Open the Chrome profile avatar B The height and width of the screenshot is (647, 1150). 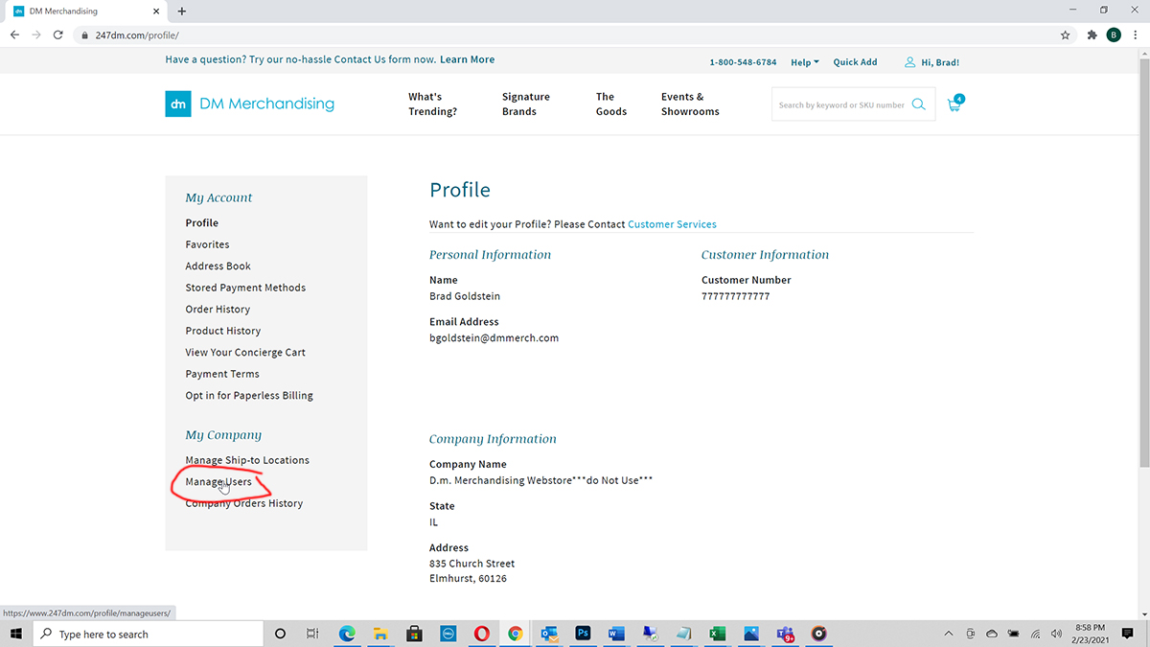coord(1114,35)
